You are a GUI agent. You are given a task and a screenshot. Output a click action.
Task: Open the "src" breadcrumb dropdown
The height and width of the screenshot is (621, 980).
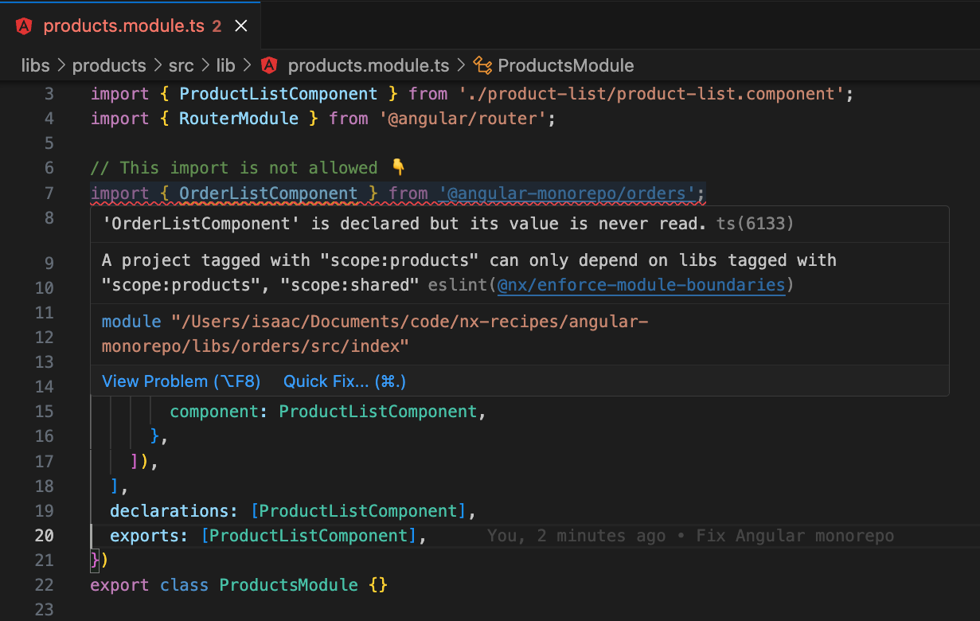pos(181,65)
